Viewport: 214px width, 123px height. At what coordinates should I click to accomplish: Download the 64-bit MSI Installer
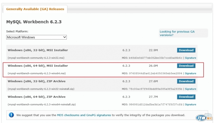click(186, 66)
